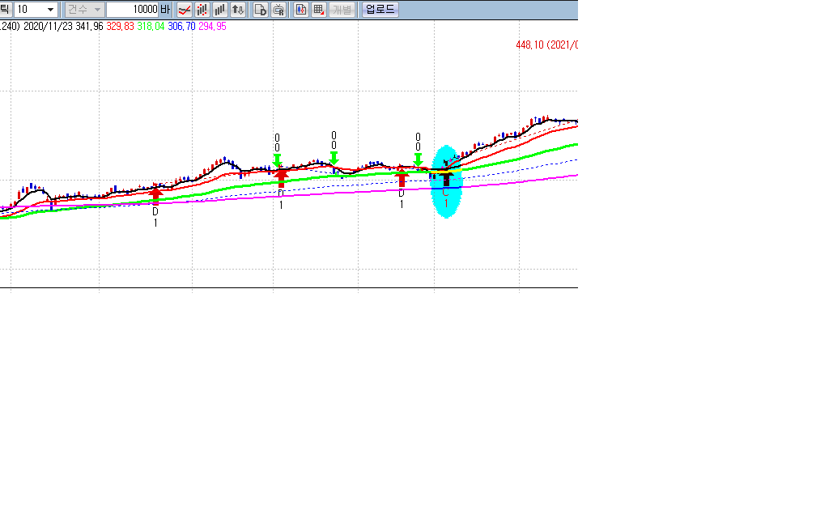Click the 10000 bar count field
The width and height of the screenshot is (816, 510).
click(x=132, y=10)
